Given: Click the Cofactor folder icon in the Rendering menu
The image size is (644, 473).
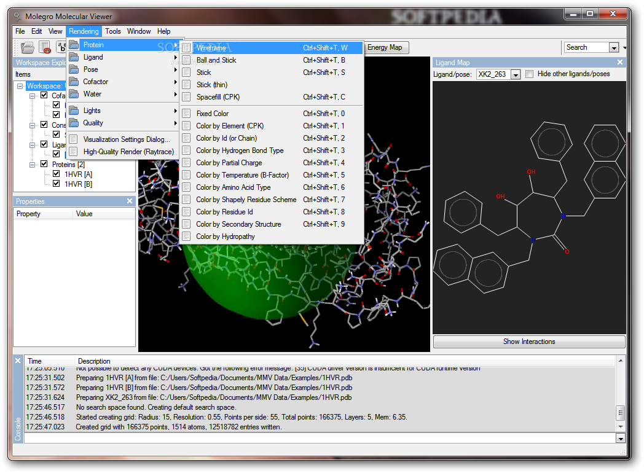Looking at the screenshot, I should coord(74,82).
